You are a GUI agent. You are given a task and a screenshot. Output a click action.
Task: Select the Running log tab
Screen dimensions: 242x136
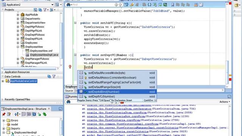(x=71, y=97)
